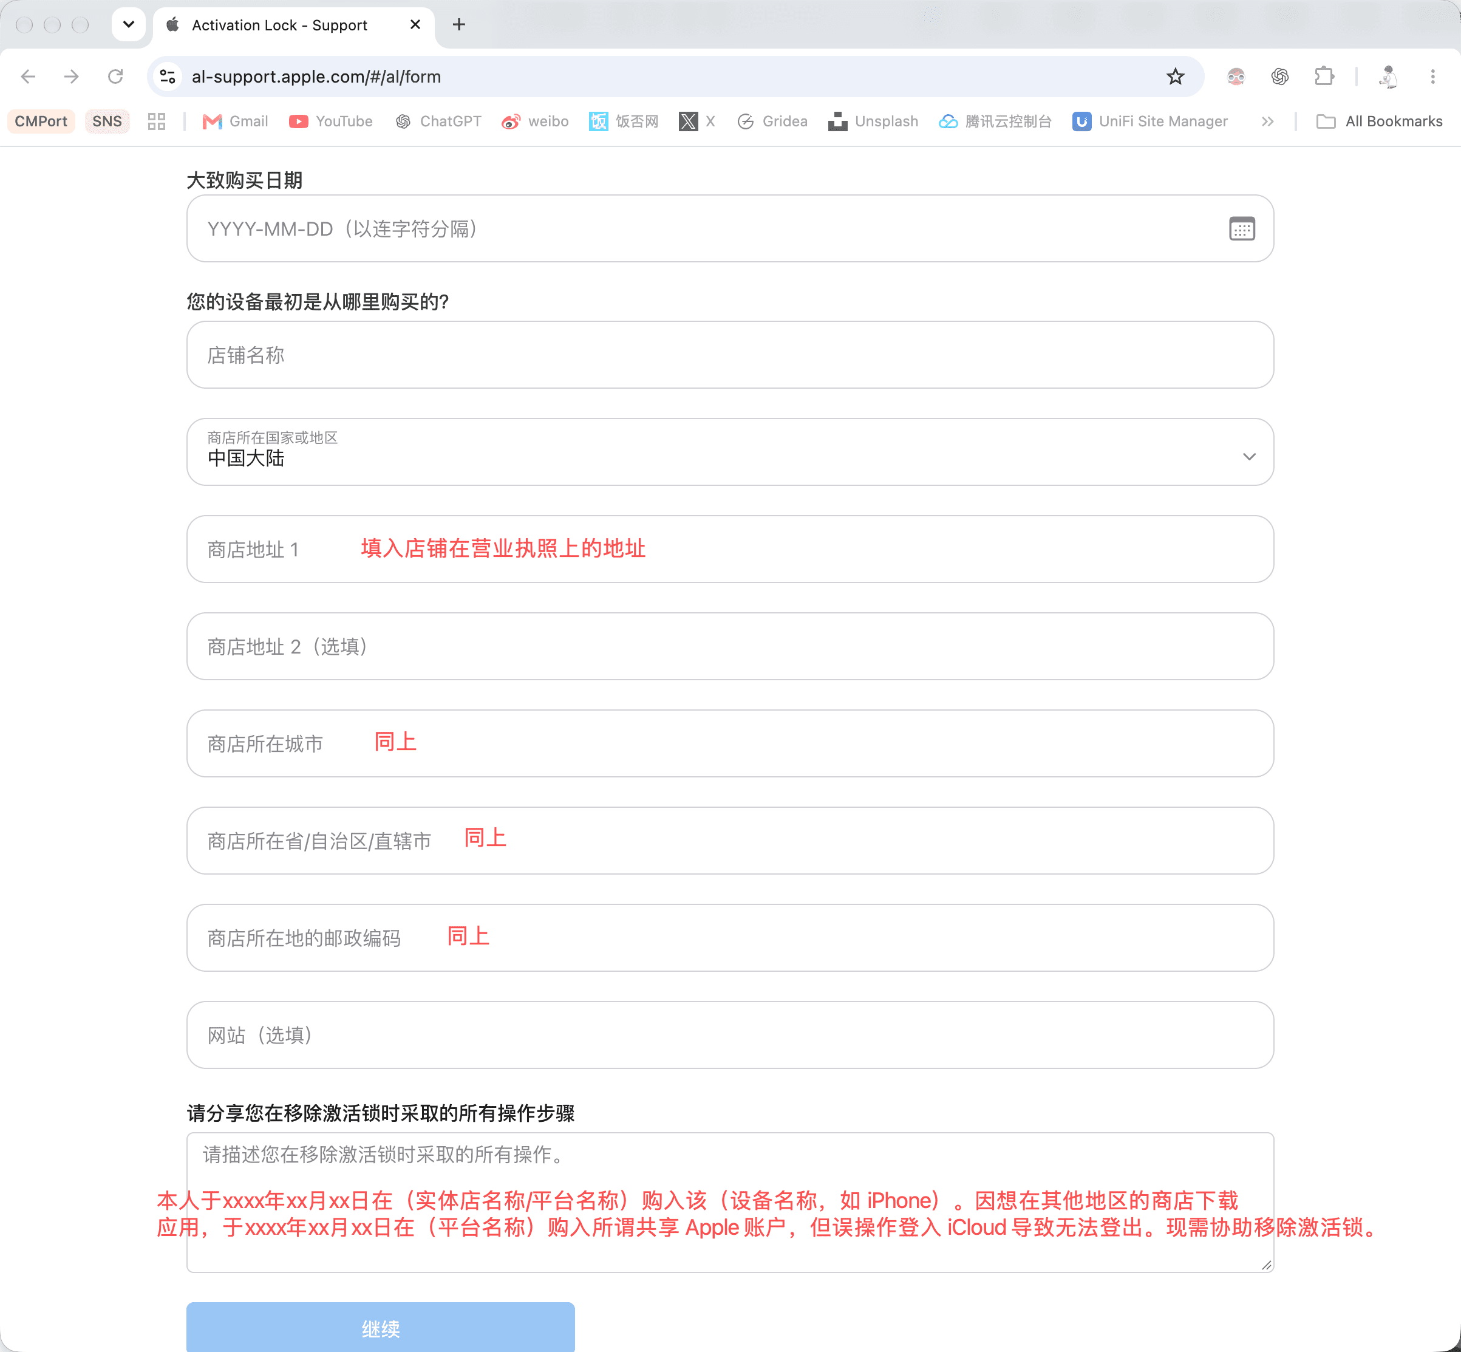This screenshot has width=1461, height=1352.
Task: Open the X bookmark
Action: tap(697, 121)
